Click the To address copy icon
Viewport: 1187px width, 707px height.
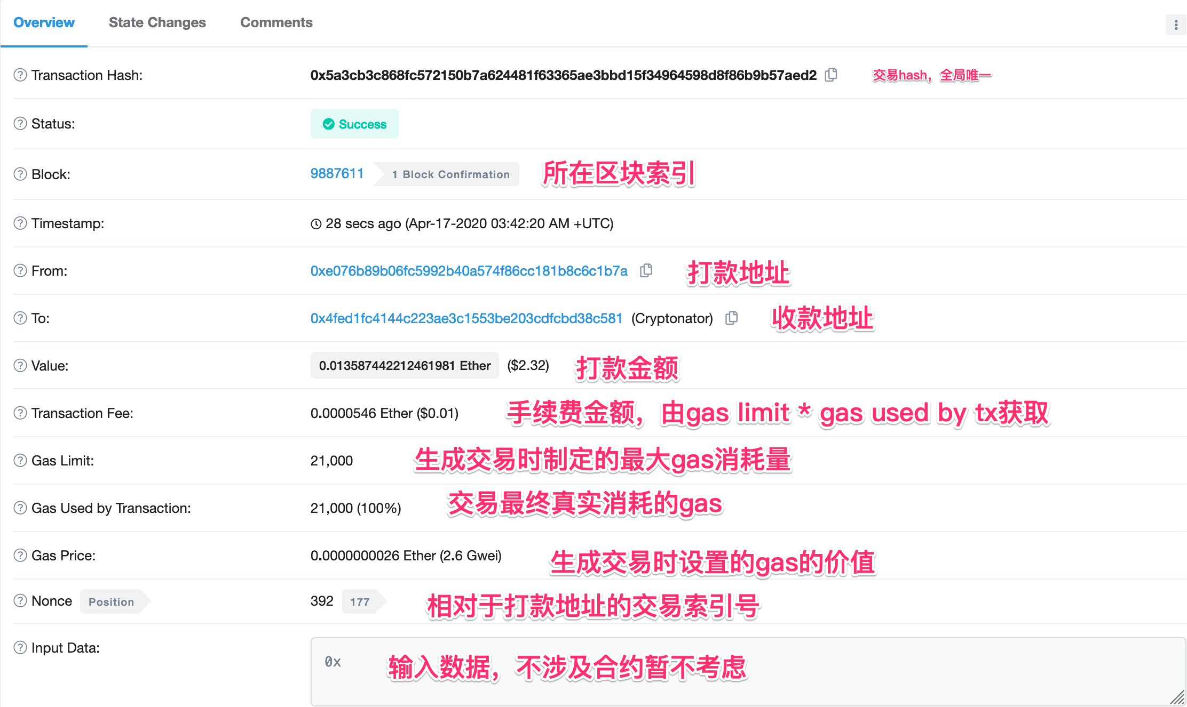[734, 318]
